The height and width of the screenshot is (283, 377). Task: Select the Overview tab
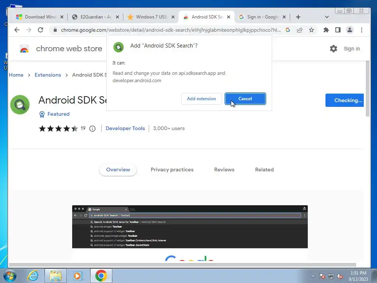118,170
